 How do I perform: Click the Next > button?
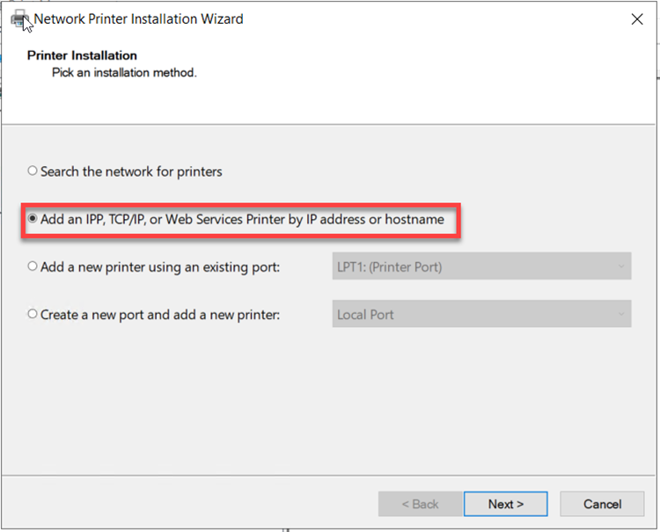click(x=506, y=504)
